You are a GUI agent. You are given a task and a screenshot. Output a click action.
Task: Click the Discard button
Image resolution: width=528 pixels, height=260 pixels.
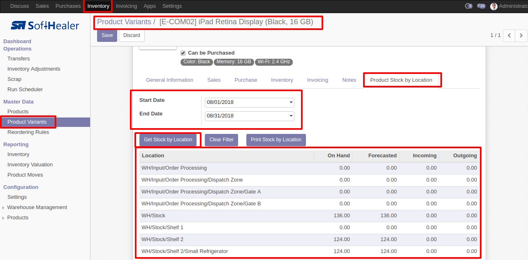pos(132,35)
